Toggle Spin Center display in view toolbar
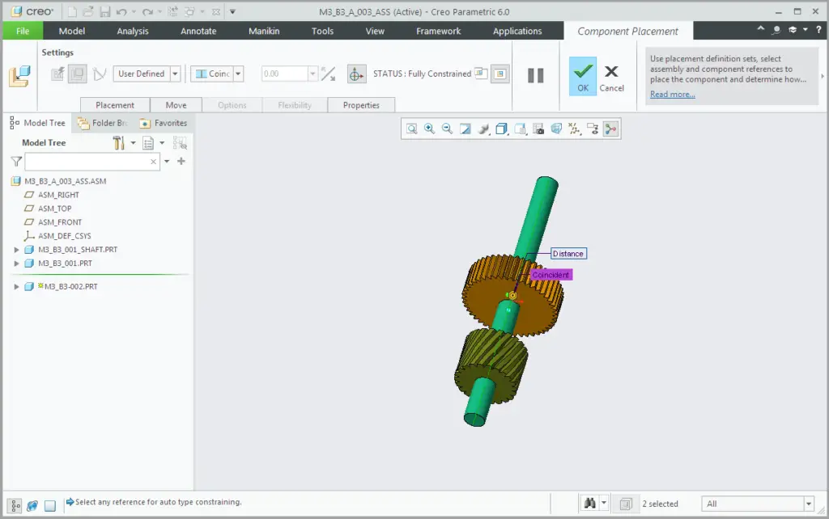 pyautogui.click(x=610, y=129)
